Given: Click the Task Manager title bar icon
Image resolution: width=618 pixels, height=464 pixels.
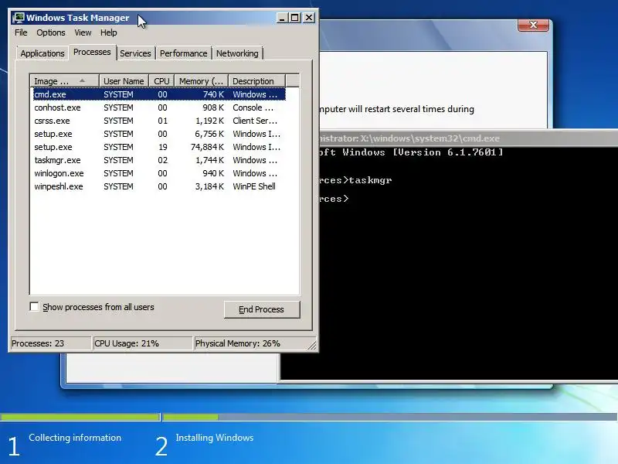Looking at the screenshot, I should coord(18,18).
